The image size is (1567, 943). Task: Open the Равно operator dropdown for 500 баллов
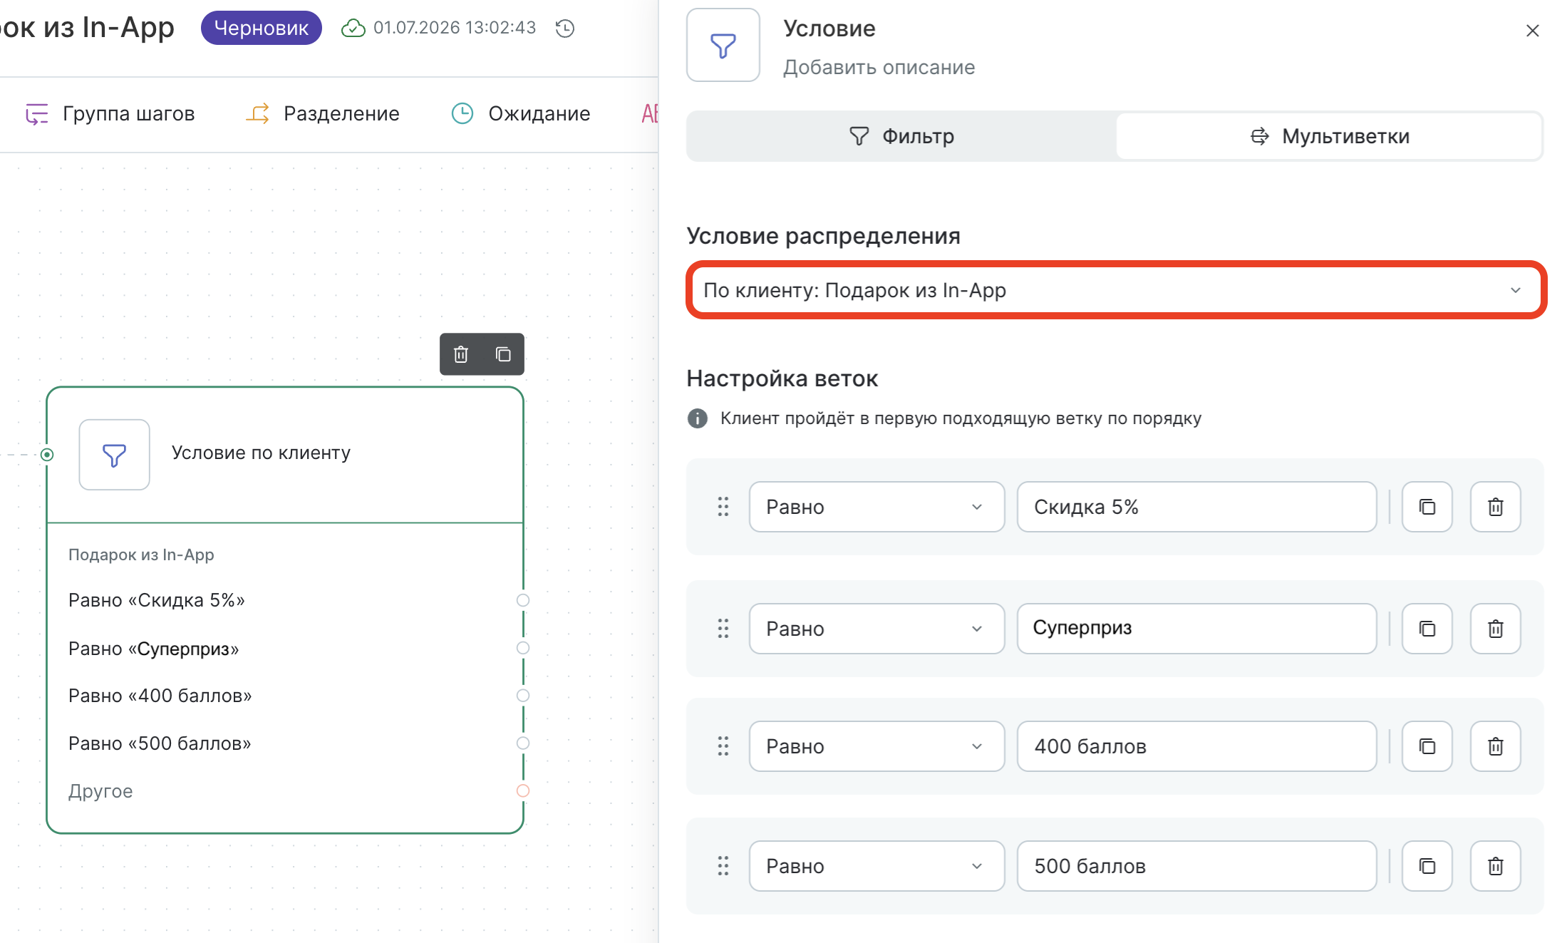[877, 866]
